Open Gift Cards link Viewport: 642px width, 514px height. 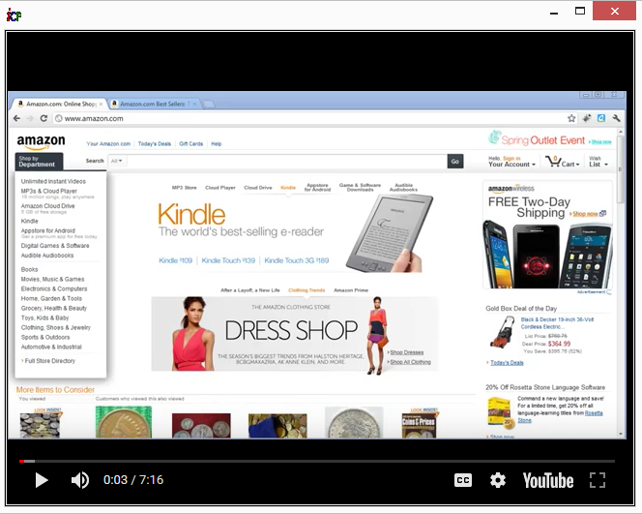tap(190, 144)
